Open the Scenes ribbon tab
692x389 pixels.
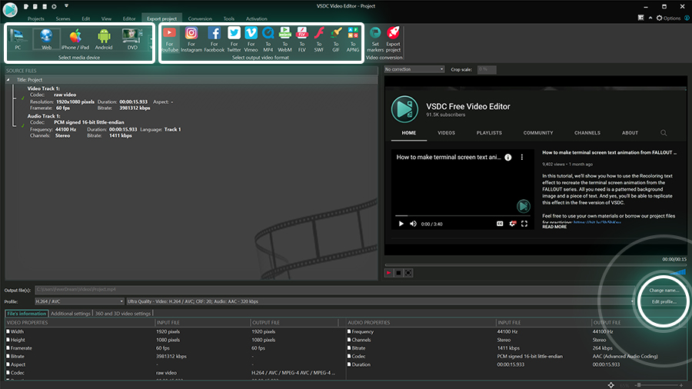click(63, 18)
